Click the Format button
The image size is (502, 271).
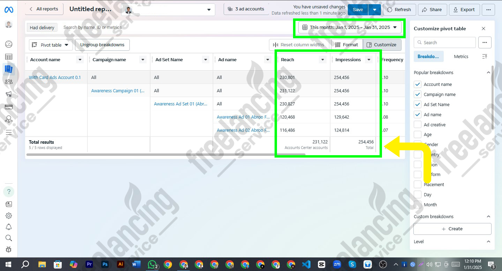(346, 45)
